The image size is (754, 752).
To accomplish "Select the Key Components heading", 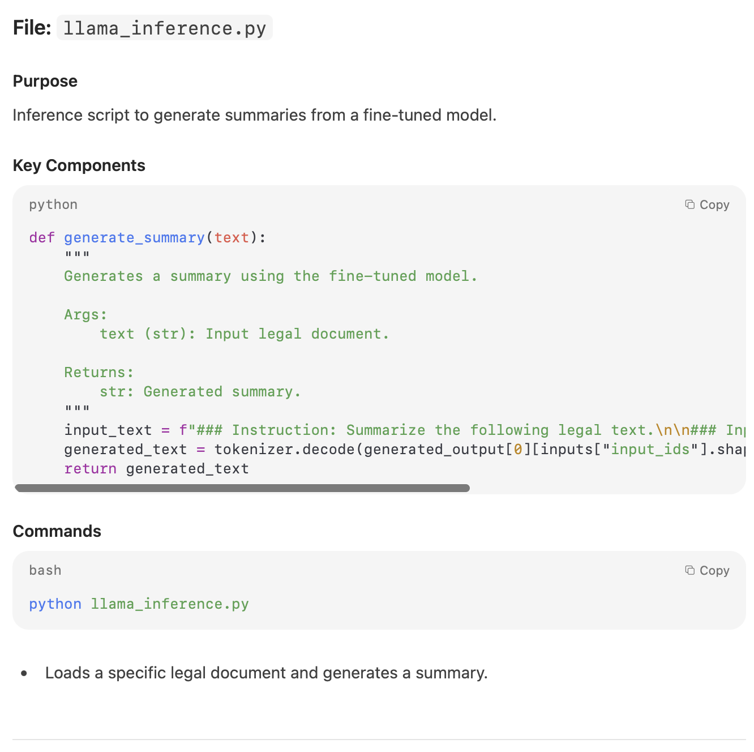I will [x=79, y=165].
